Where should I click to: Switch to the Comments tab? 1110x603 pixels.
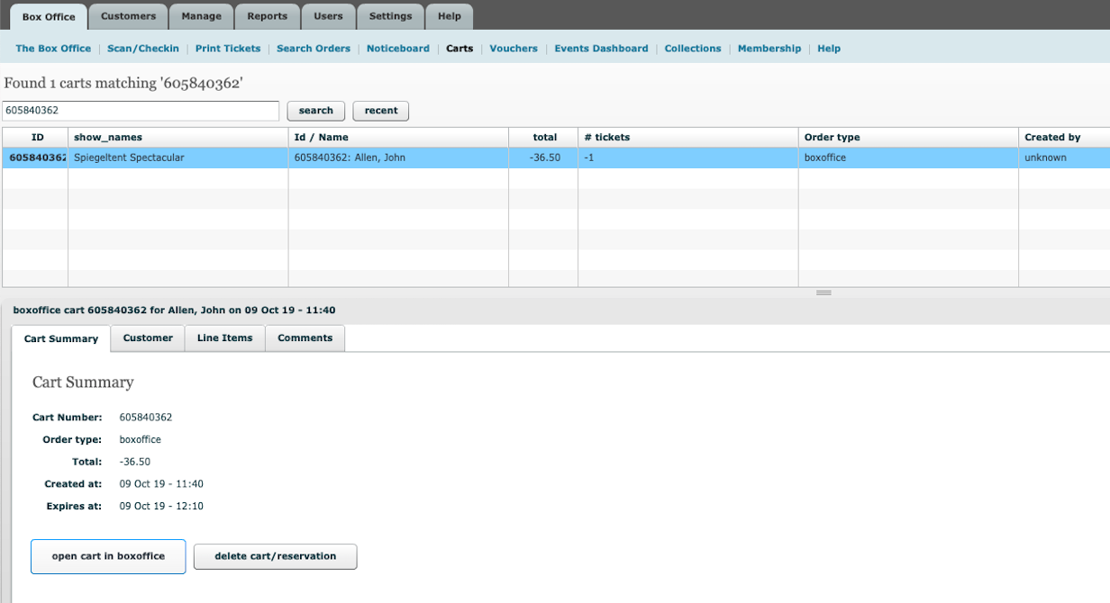pos(305,338)
